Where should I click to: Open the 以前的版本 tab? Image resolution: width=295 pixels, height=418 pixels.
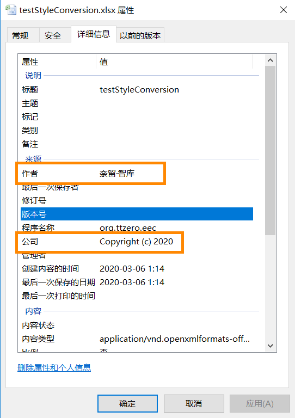click(140, 35)
